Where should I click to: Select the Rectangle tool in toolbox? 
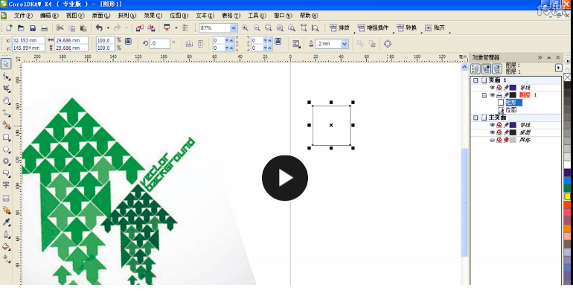tap(6, 138)
